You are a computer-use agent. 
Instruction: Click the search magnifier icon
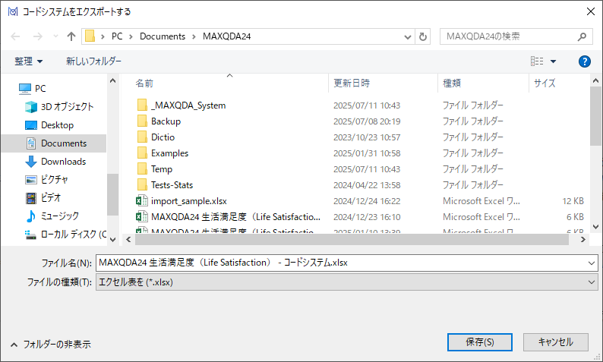tap(582, 36)
